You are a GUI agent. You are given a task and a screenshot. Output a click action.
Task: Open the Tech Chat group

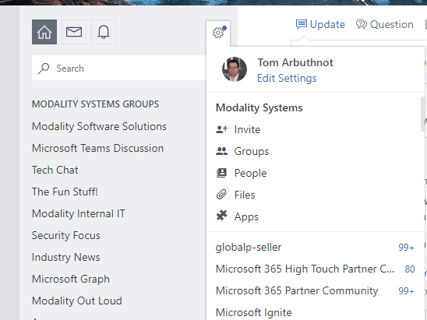pos(55,170)
